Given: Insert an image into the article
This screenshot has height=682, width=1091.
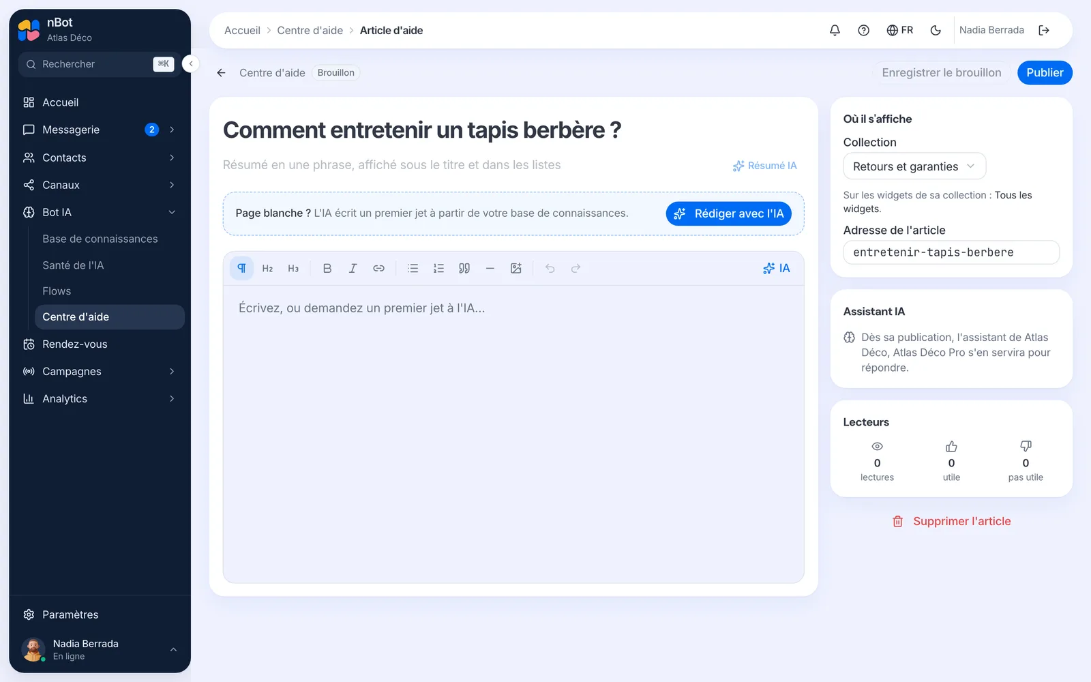Looking at the screenshot, I should pos(515,269).
